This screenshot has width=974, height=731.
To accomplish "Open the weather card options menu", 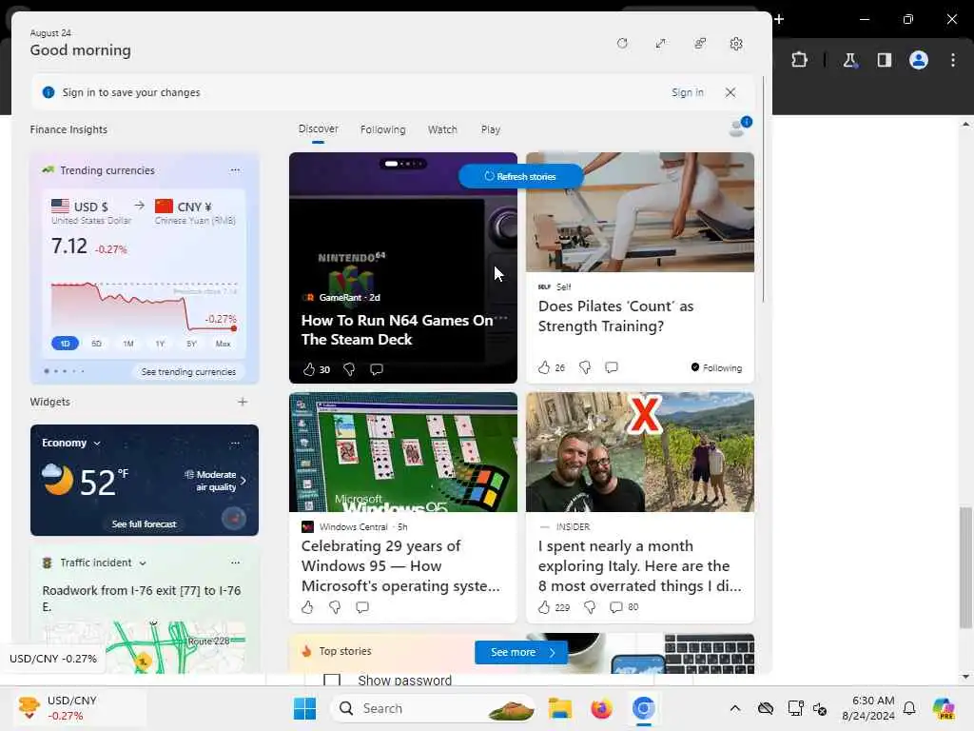I will tap(235, 444).
